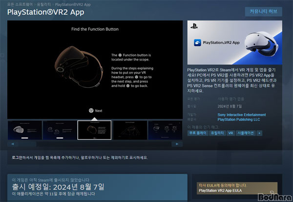Click the 이 제품의 인기 태그 label

(x=203, y=127)
